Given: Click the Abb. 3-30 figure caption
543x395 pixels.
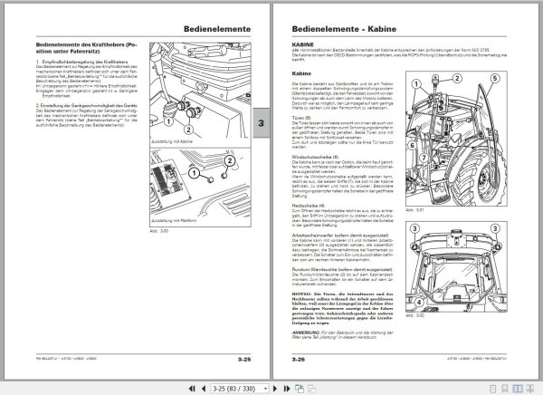Looking at the screenshot, I should [x=159, y=231].
